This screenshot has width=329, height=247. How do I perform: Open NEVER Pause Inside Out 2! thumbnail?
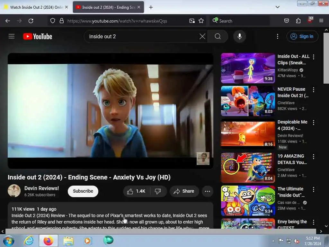point(248,101)
